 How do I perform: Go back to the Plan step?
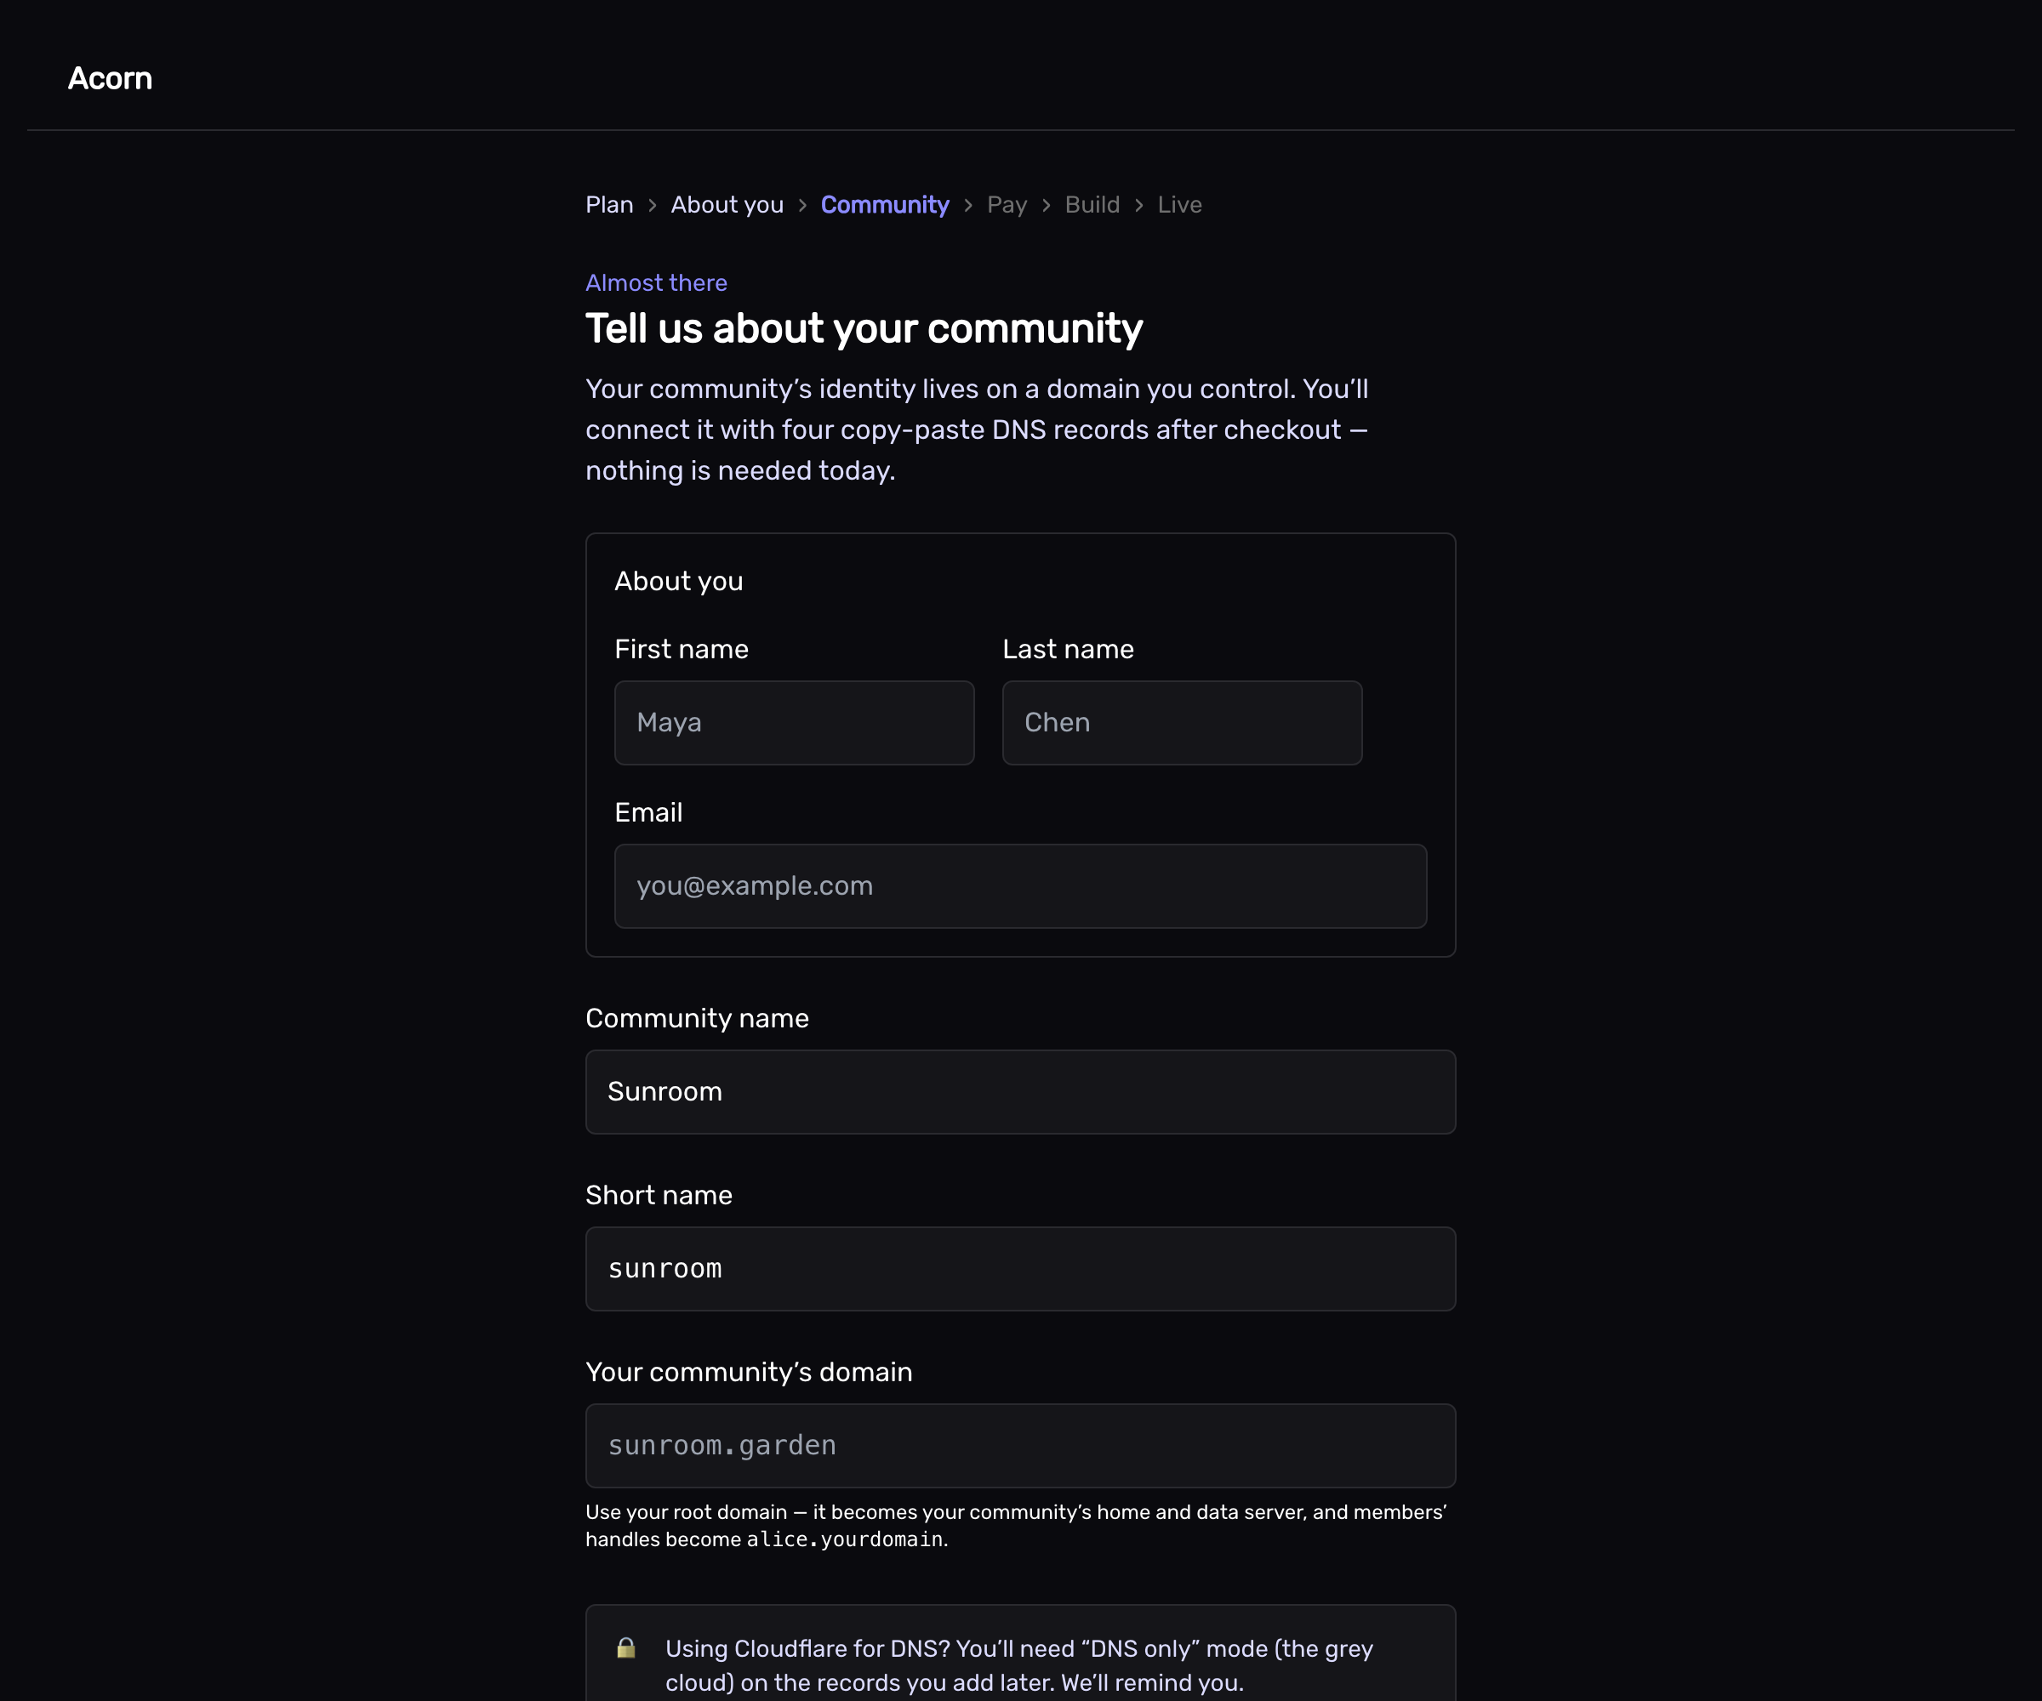point(608,205)
